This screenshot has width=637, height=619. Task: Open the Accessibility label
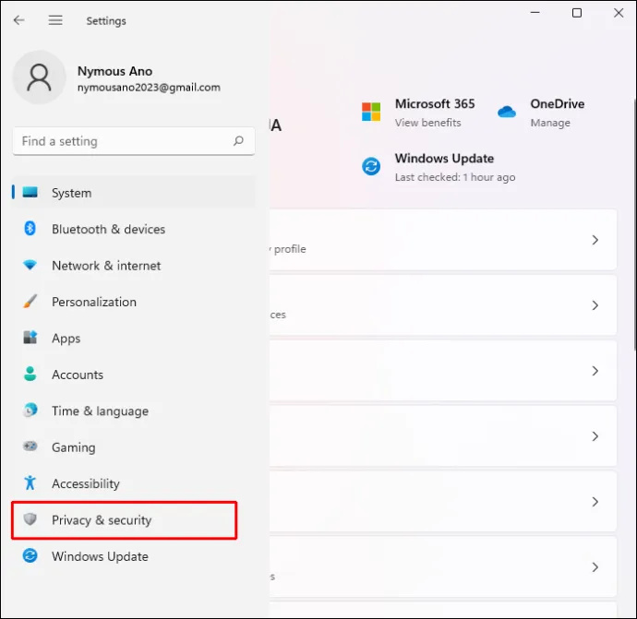[x=86, y=483]
